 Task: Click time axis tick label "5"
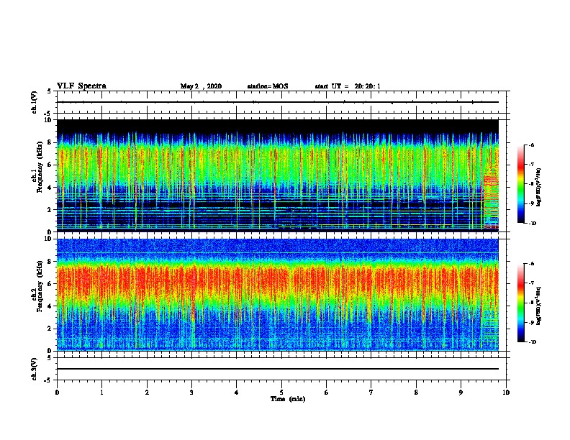pyautogui.click(x=281, y=393)
